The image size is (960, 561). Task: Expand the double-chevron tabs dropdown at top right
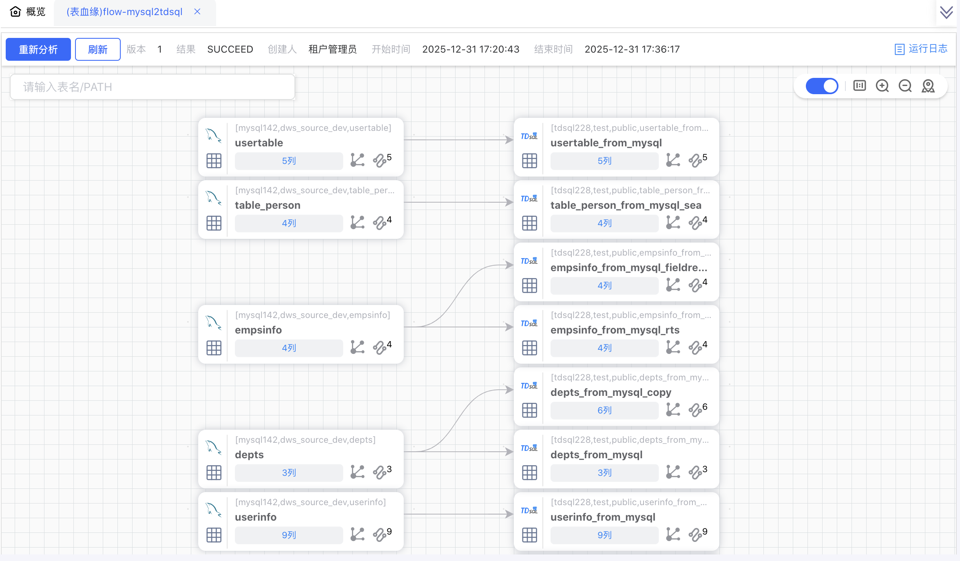coord(946,12)
